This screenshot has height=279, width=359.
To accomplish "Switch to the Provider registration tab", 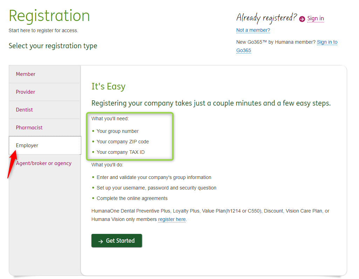I will pyautogui.click(x=26, y=92).
